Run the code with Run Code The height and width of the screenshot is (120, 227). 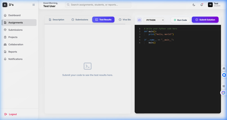180,20
